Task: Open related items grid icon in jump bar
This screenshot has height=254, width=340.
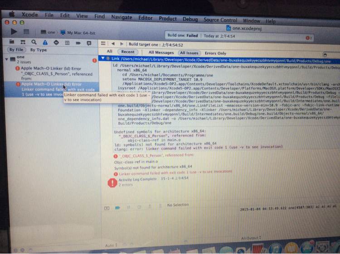Action: [103, 43]
